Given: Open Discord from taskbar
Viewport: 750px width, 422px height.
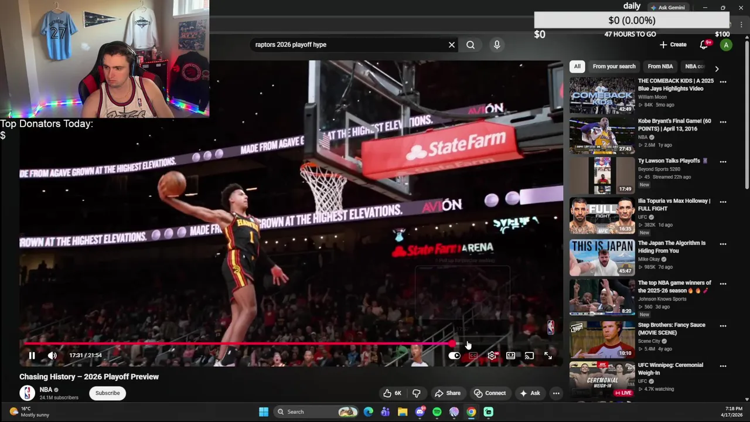Looking at the screenshot, I should (420, 412).
